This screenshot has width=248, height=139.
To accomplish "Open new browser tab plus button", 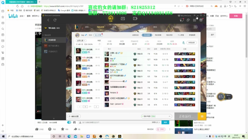I will [39, 2].
